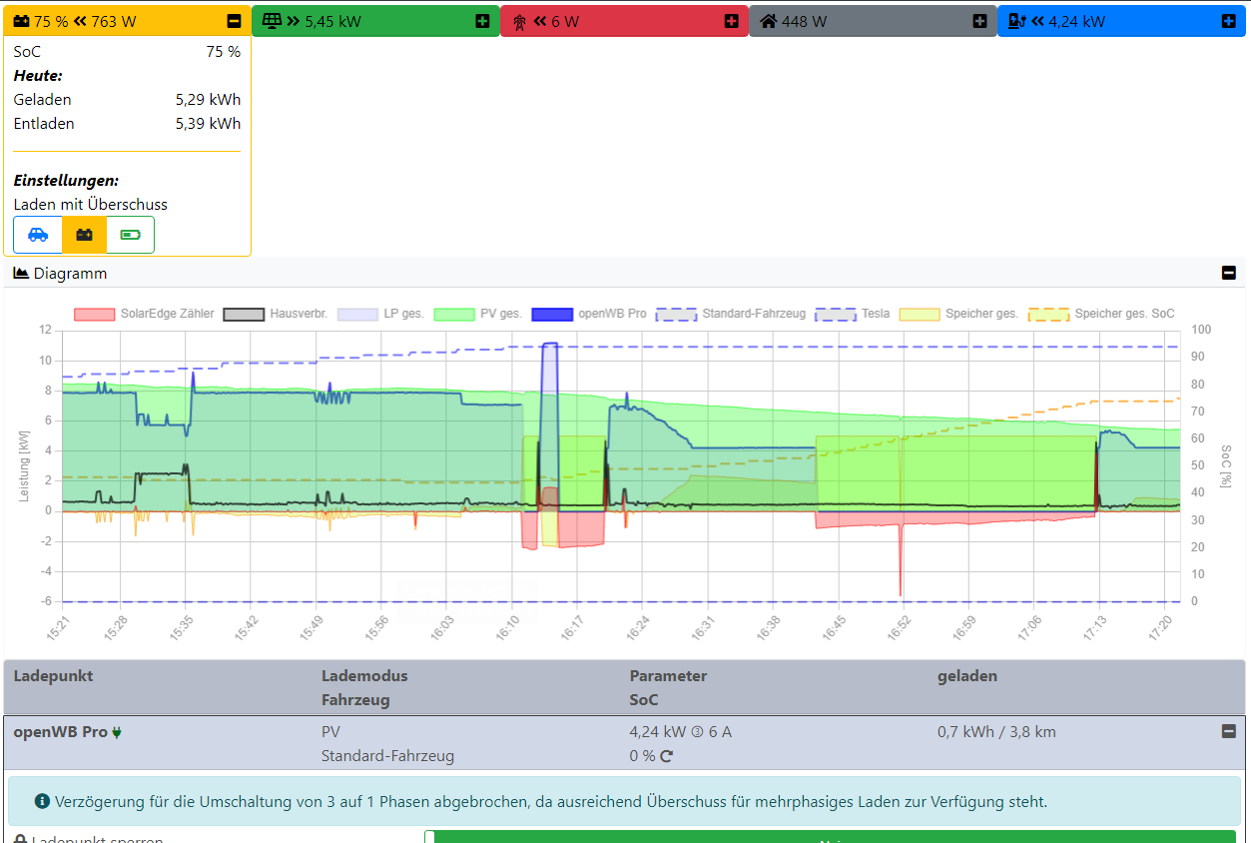Collapse the yellow battery card with minus icon
Image resolution: width=1251 pixels, height=843 pixels.
(234, 21)
